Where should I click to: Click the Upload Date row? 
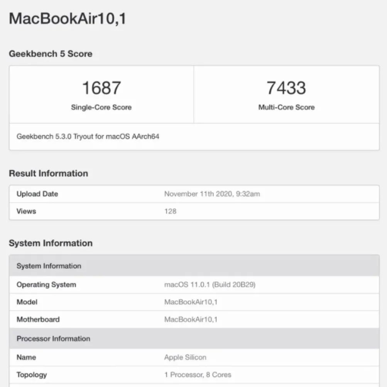pyautogui.click(x=37, y=194)
